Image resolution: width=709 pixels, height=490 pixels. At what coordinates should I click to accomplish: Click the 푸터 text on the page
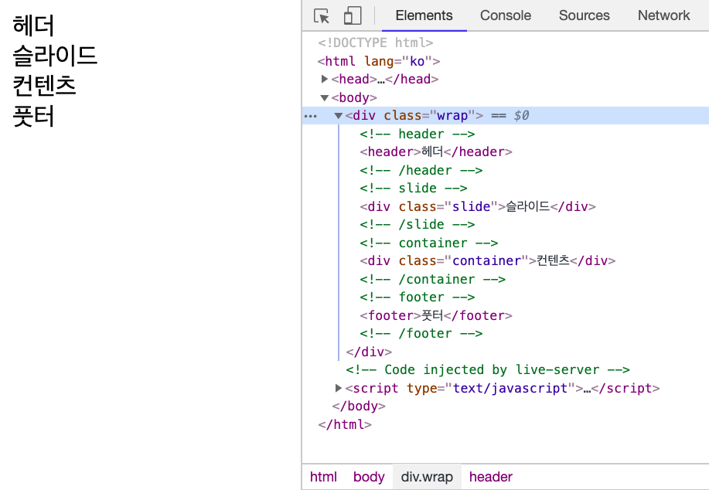click(33, 116)
